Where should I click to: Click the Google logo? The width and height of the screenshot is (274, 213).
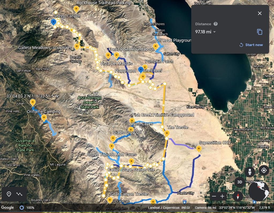[7, 207]
